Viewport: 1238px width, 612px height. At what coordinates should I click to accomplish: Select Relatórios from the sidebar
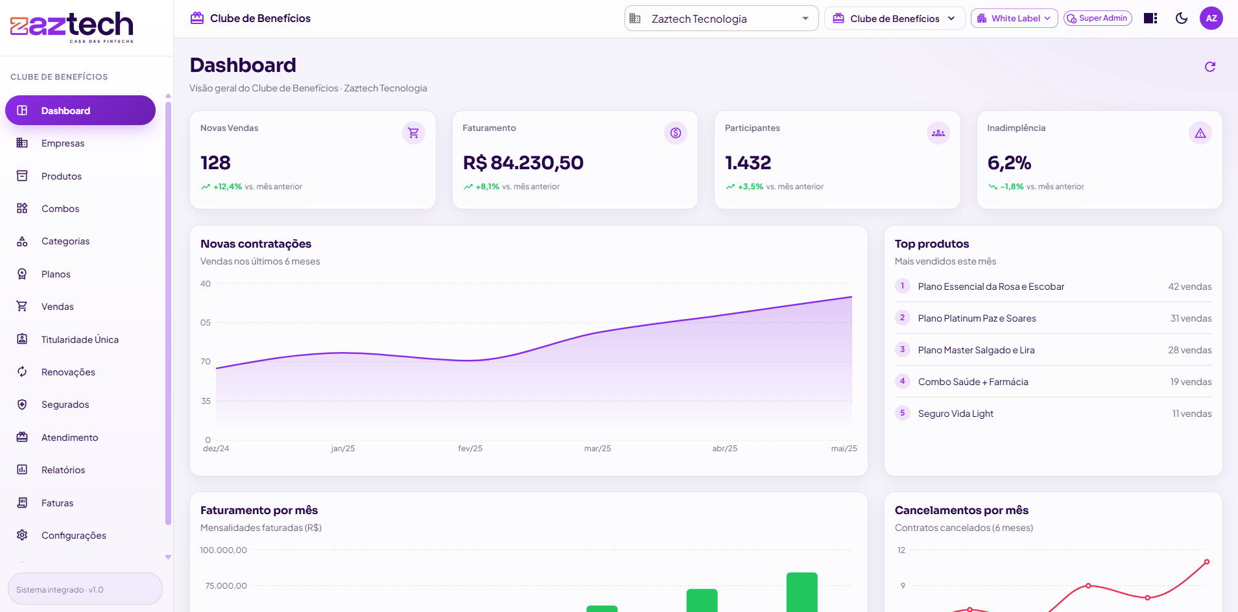coord(80,470)
